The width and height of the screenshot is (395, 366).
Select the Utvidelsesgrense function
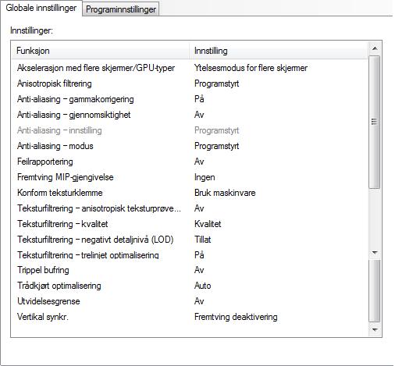[x=48, y=301]
